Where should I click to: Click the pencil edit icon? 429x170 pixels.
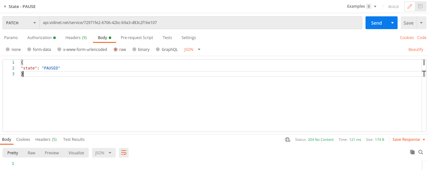pos(409,6)
